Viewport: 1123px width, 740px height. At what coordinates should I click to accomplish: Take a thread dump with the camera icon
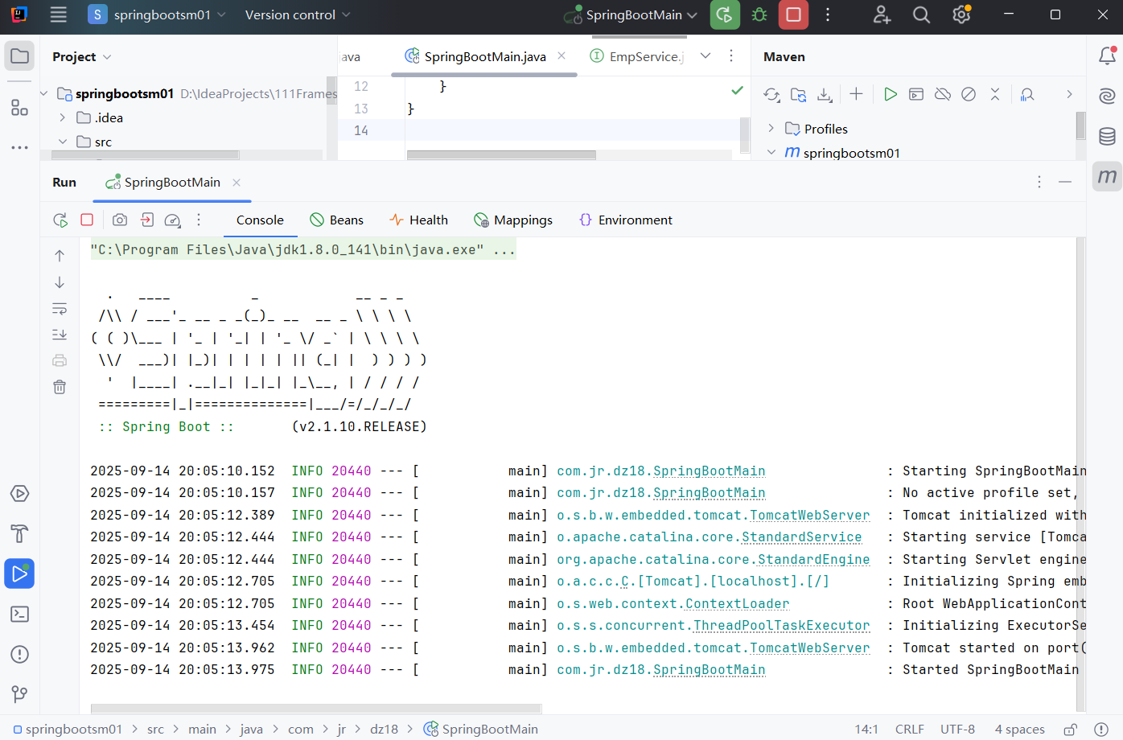coord(120,220)
